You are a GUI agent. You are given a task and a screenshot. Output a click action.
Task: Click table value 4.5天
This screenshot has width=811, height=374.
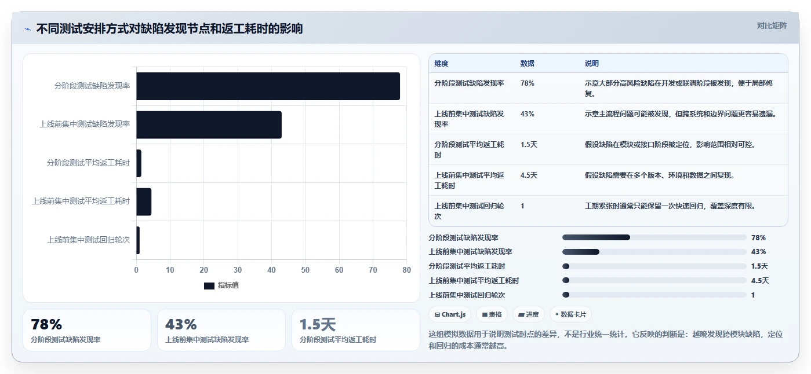tap(529, 175)
